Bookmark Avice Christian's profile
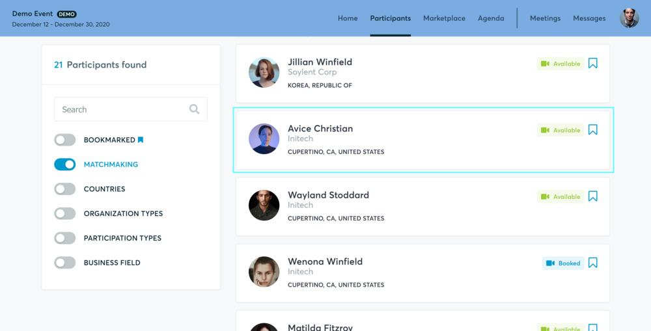 click(593, 130)
